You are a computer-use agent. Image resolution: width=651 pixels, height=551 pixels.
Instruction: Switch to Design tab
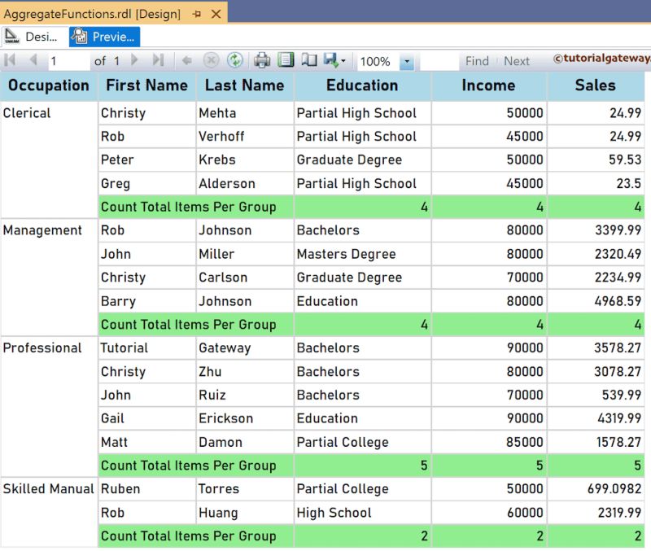pos(33,37)
